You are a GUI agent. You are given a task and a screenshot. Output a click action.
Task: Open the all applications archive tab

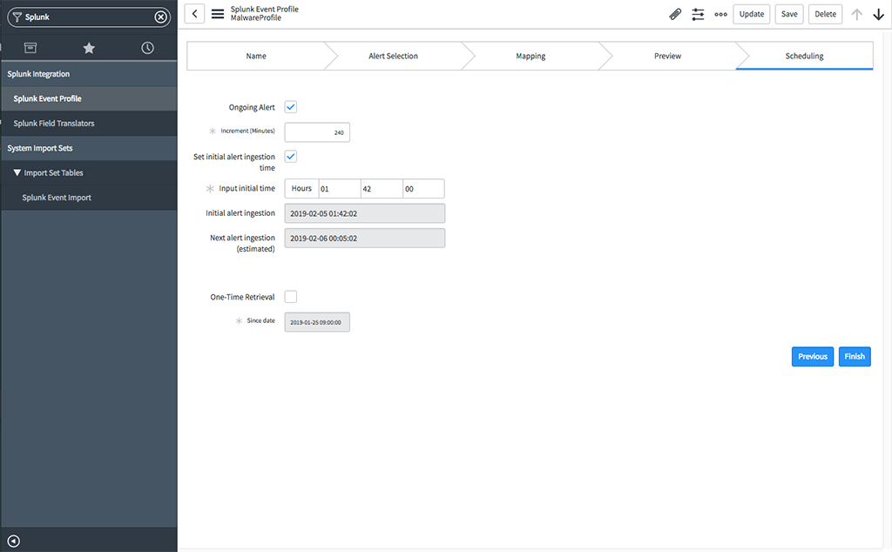[x=30, y=48]
